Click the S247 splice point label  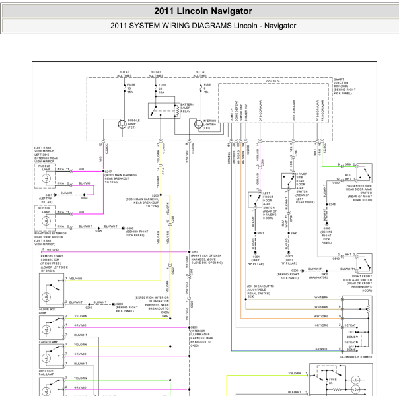click(108, 172)
